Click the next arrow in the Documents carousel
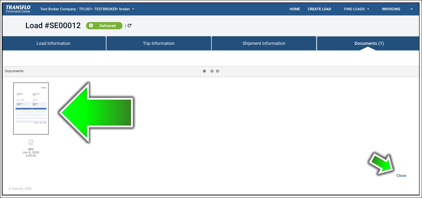This screenshot has height=198, width=422. pyautogui.click(x=217, y=71)
